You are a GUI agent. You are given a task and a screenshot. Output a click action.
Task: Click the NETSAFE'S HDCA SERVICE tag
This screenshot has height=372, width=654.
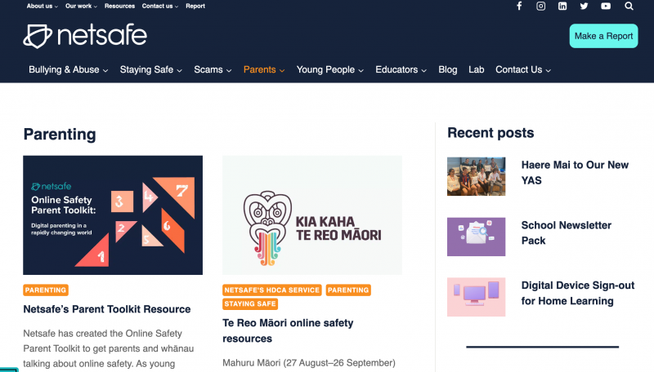(x=272, y=290)
